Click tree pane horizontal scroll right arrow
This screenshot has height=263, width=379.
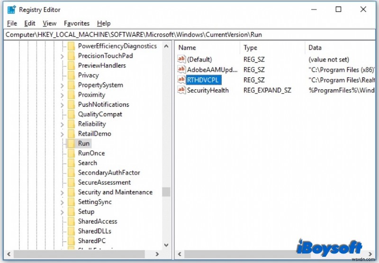pos(157,254)
